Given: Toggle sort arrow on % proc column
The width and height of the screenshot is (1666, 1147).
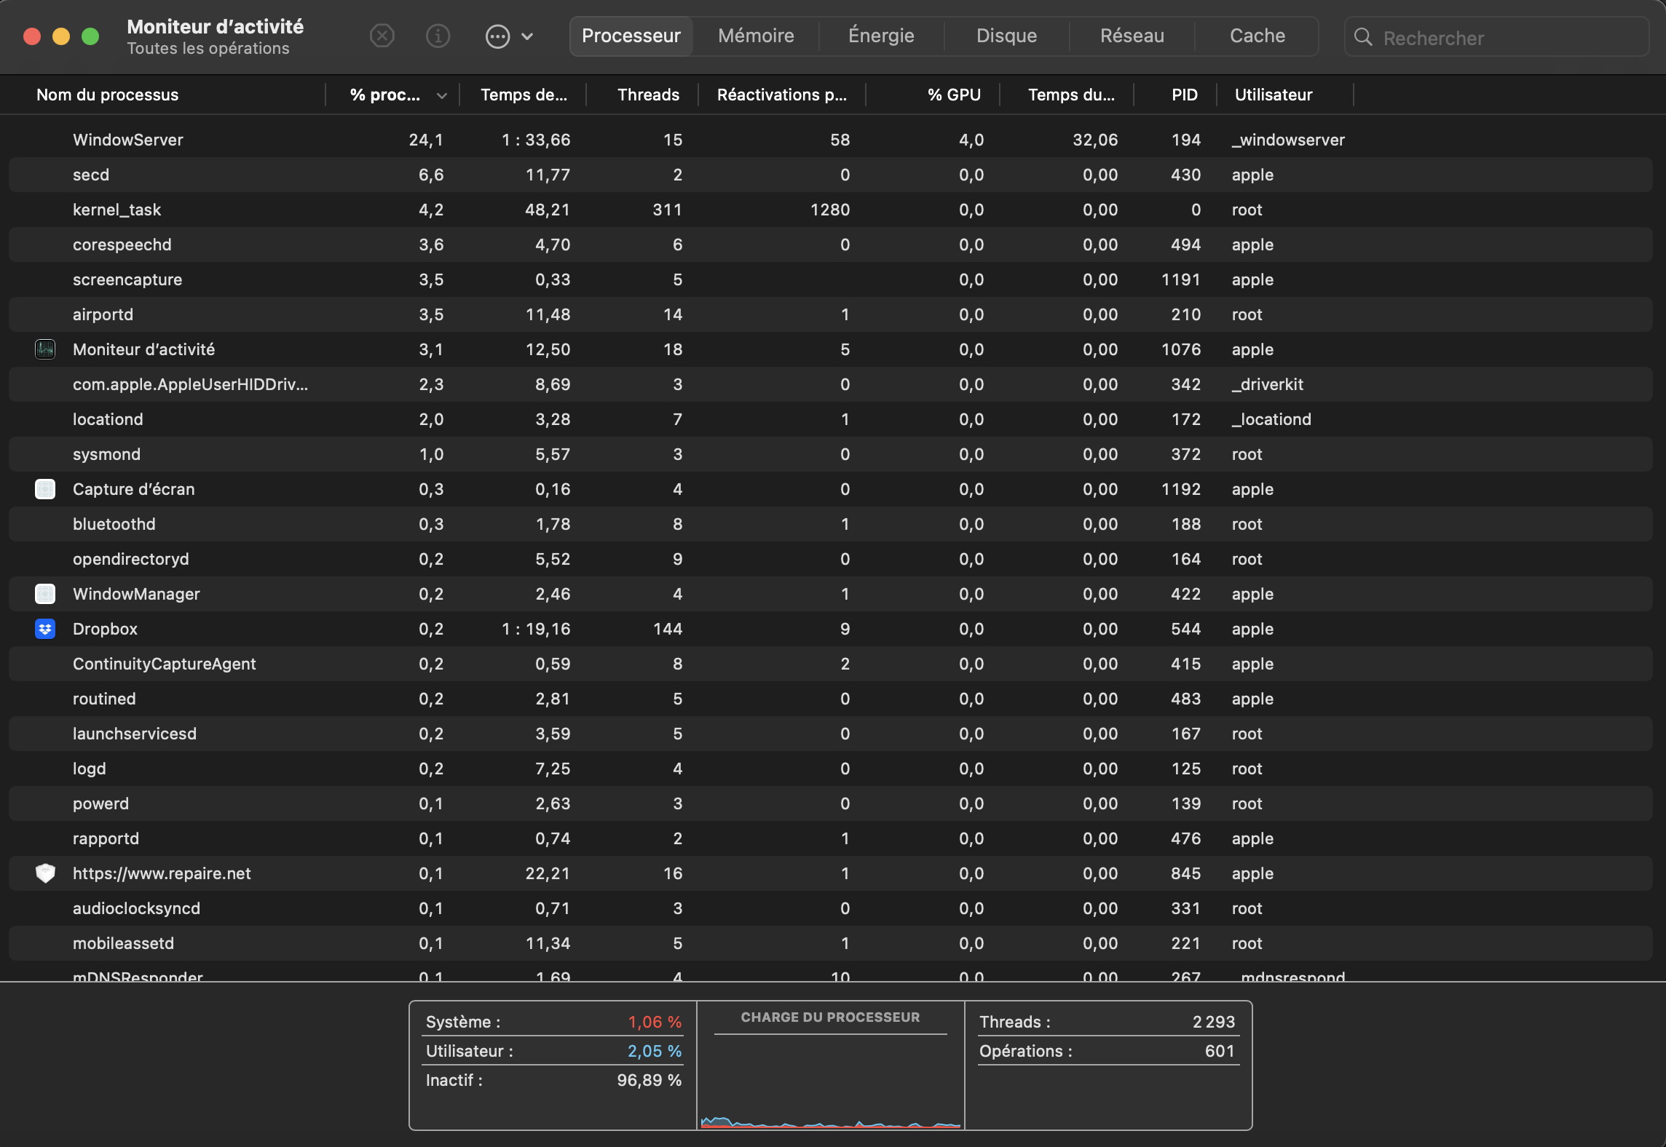Looking at the screenshot, I should (x=441, y=95).
